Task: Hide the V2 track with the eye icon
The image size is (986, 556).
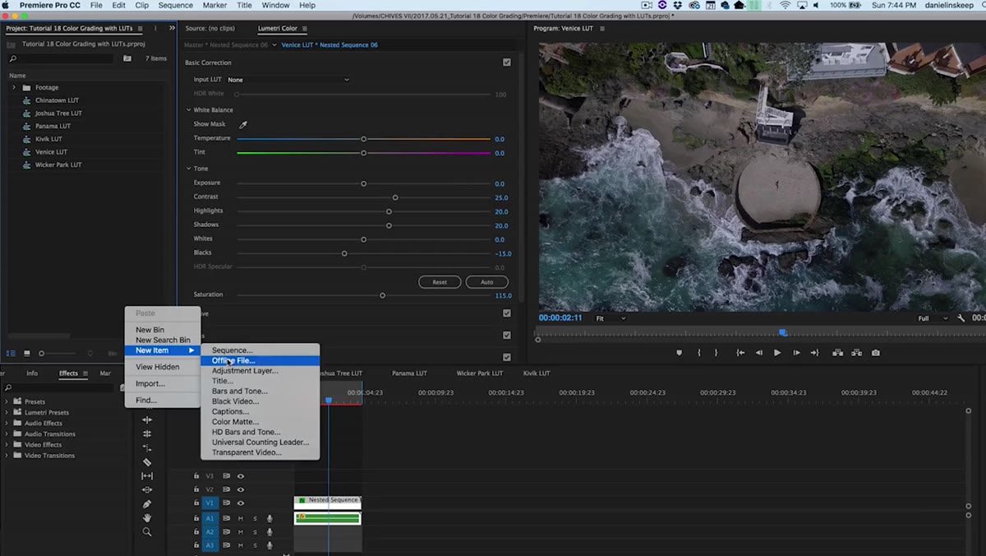Action: [x=241, y=489]
